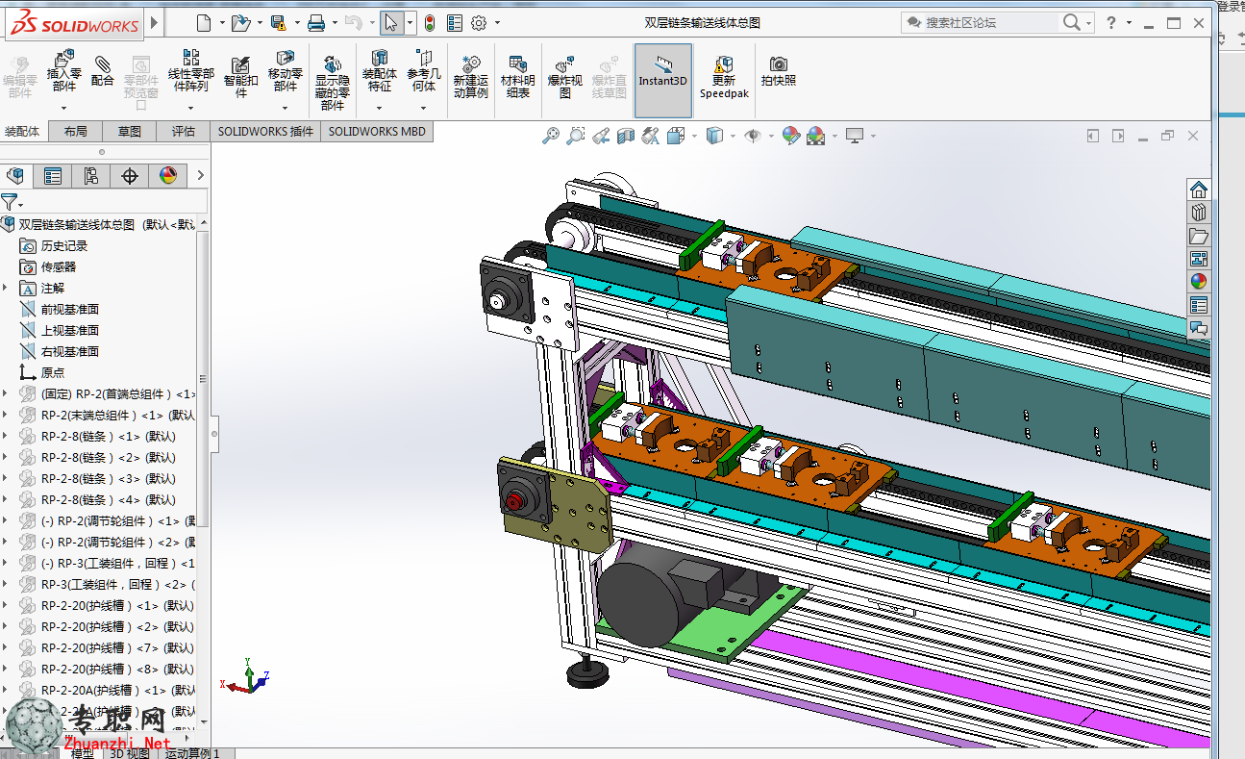Switch to the ConfigurationManager tab
The image size is (1245, 759).
point(91,175)
